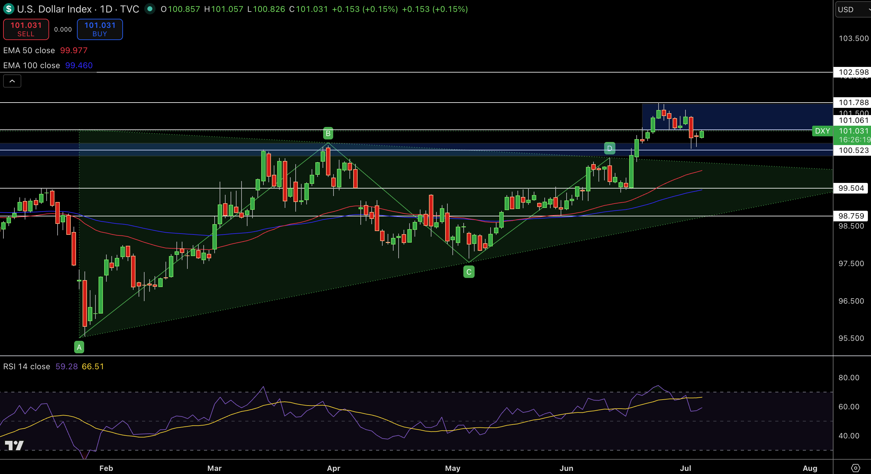Select pattern point A label
The width and height of the screenshot is (871, 474).
coord(79,347)
